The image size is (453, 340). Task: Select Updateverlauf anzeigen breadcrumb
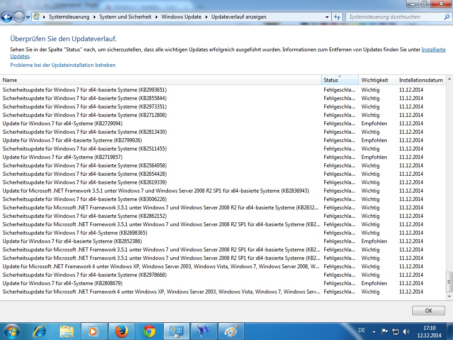[239, 17]
